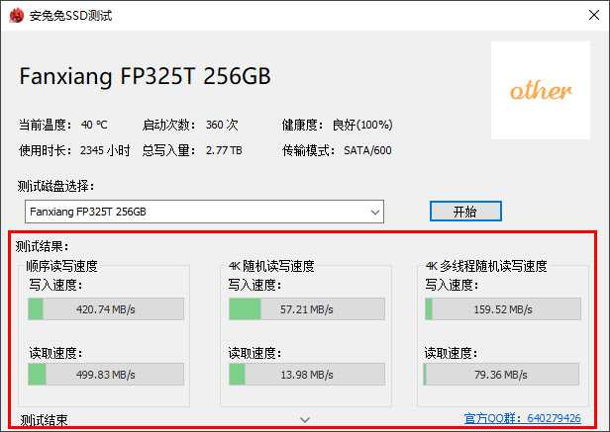Screen dimensions: 610x432
Task: Select the Fanxiang FP325T 256GB combo box
Action: 198,212
